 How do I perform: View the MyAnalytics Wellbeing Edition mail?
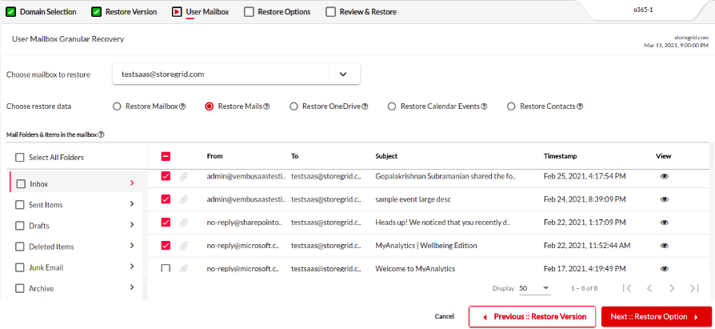click(x=665, y=246)
